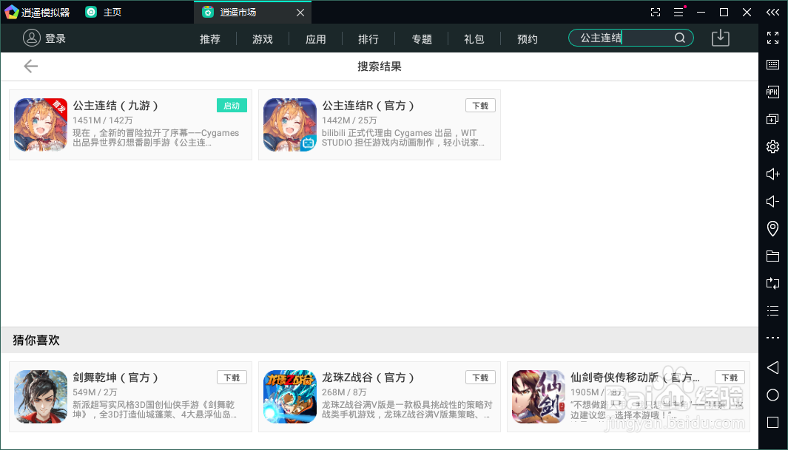Open the hamburger menu in title bar
Screen dimensions: 788x450
(678, 12)
